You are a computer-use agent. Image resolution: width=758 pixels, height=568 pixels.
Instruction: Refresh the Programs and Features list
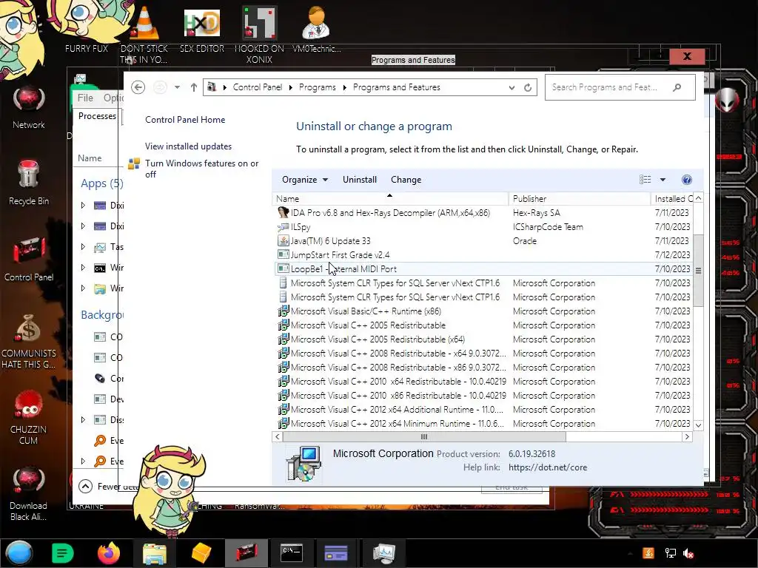point(528,87)
